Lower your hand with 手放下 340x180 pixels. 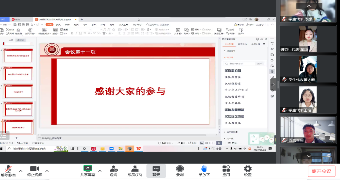204,169
